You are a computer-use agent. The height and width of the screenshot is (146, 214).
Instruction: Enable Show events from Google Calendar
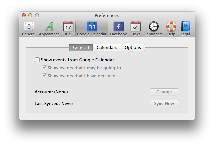tap(37, 60)
